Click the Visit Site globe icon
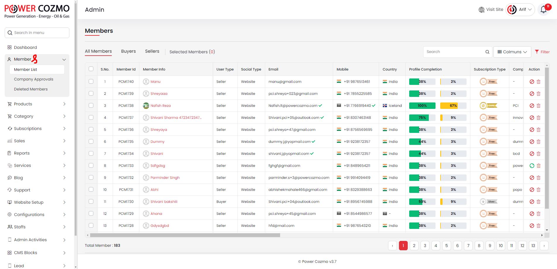557x269 pixels. click(481, 10)
